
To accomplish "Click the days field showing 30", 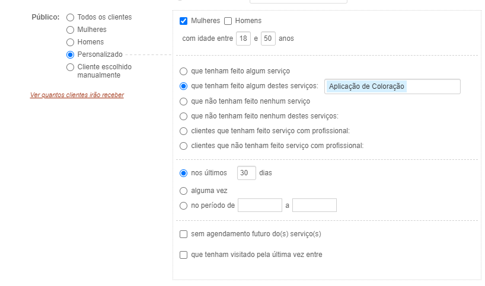I will pos(246,173).
